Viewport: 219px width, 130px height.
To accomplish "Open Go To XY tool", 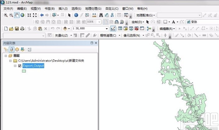I will pyautogui.click(x=112, y=15).
